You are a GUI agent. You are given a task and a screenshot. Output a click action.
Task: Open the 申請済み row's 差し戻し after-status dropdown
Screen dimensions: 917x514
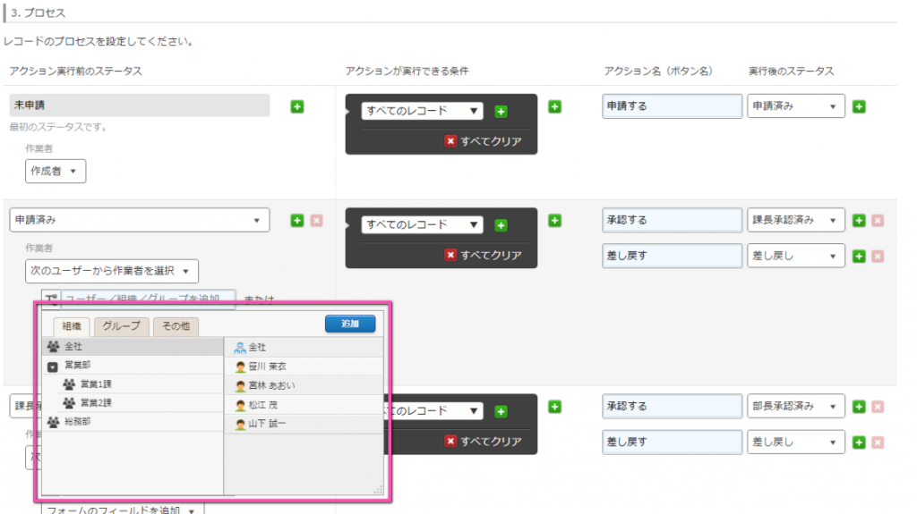796,256
